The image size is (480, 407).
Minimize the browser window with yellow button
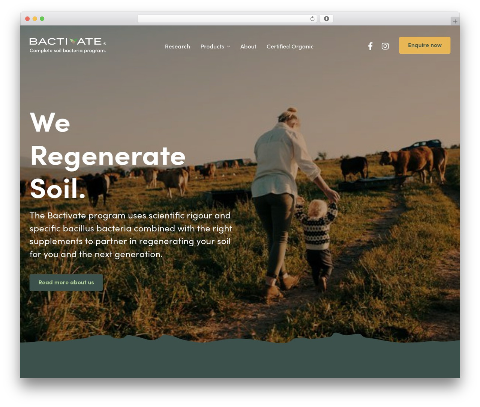tap(35, 19)
